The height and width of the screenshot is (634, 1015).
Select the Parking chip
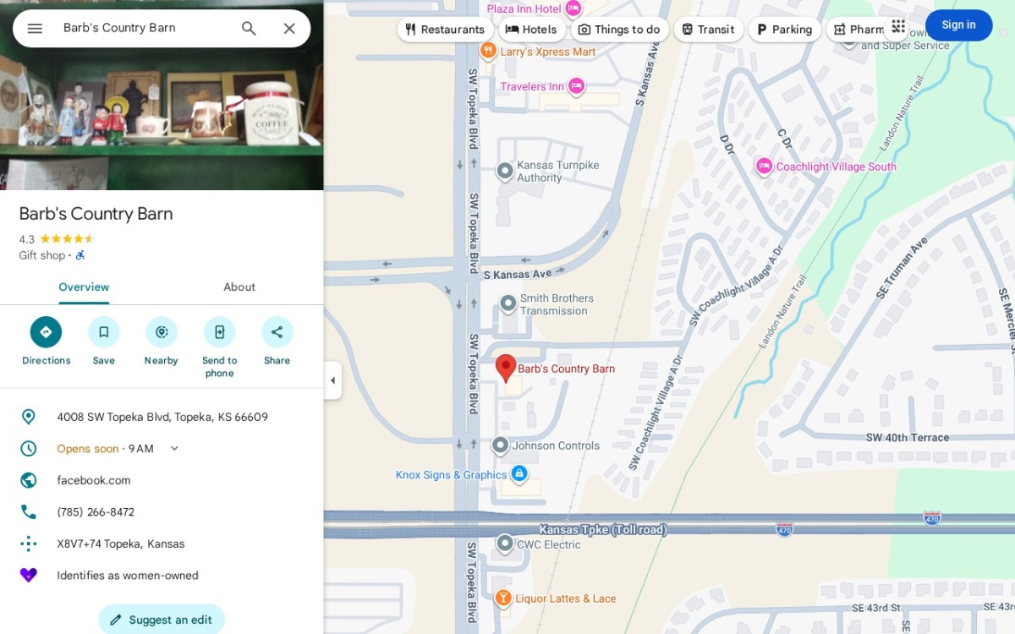(784, 30)
